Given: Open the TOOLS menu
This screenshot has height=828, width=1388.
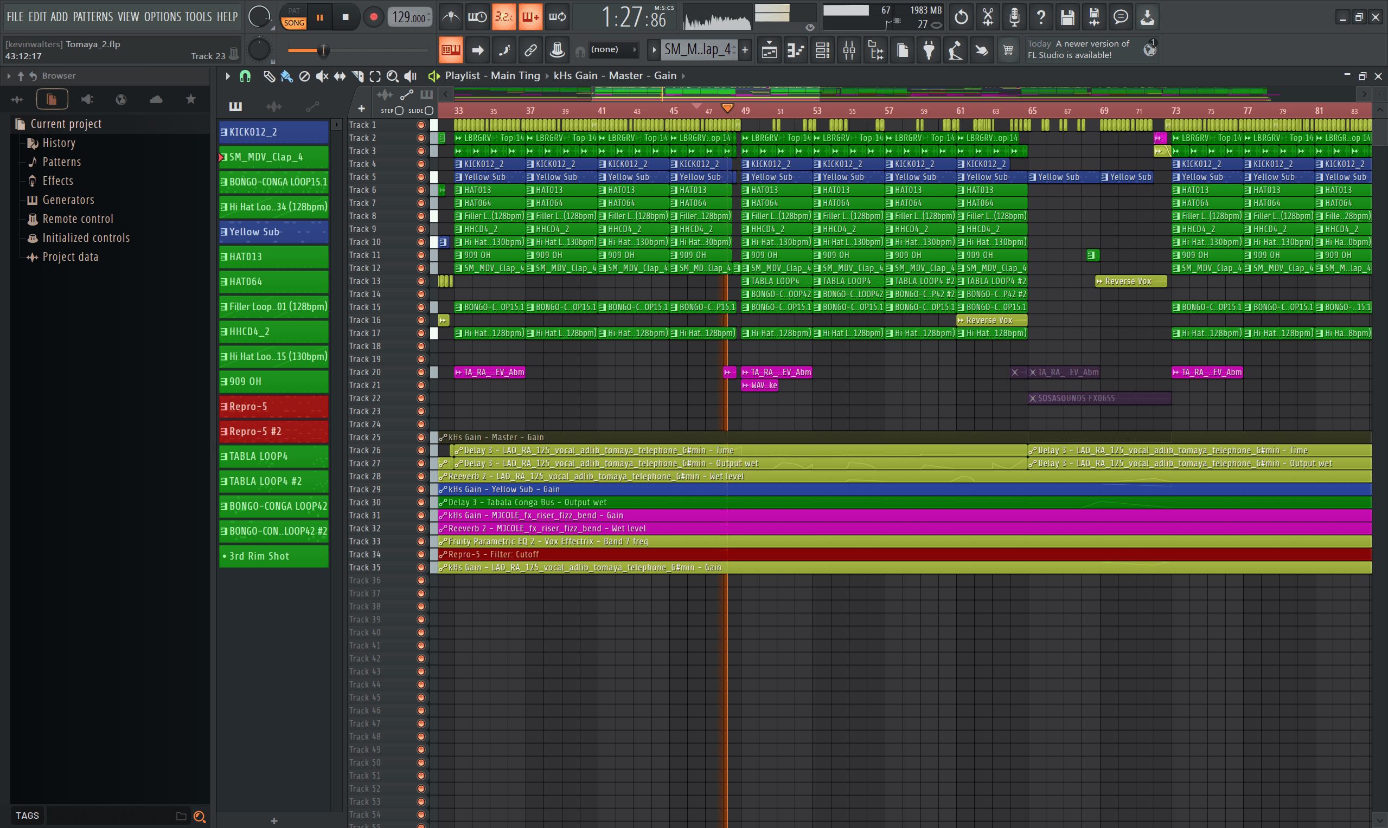Looking at the screenshot, I should (x=199, y=17).
